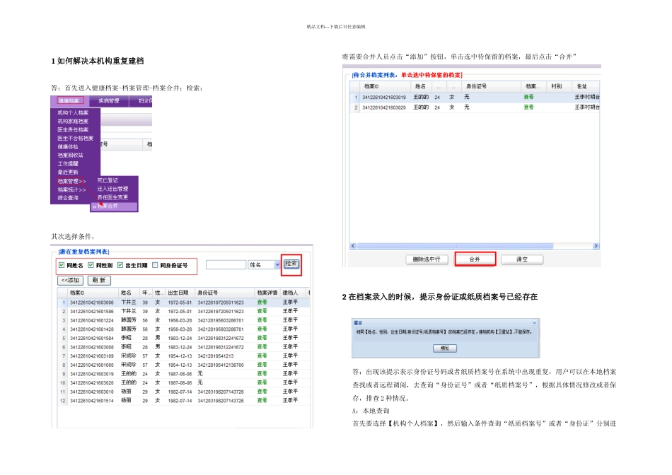Select 责任医生变更 submenu item

112,197
